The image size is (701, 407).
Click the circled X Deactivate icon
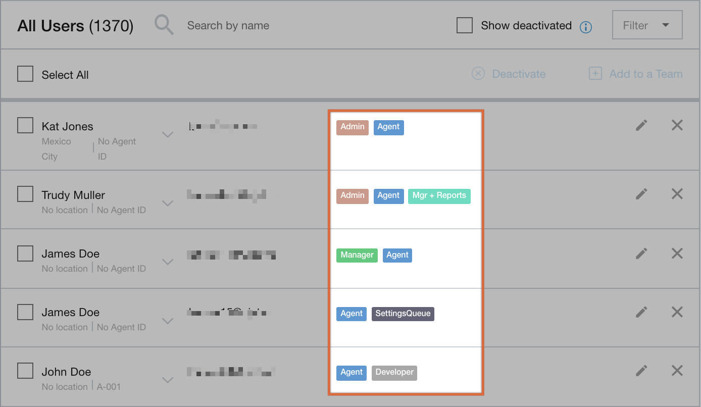coord(478,74)
